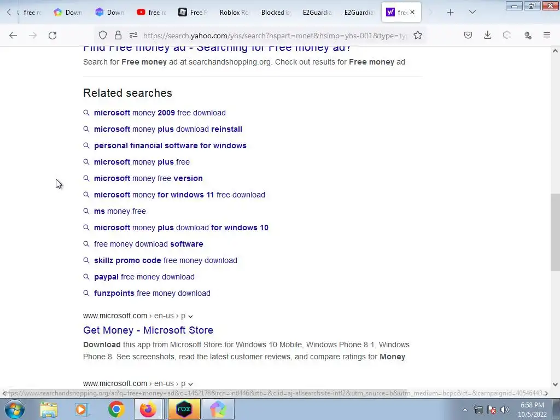Switch to the 'Blocked by' tab
The width and height of the screenshot is (560, 420).
pyautogui.click(x=276, y=12)
